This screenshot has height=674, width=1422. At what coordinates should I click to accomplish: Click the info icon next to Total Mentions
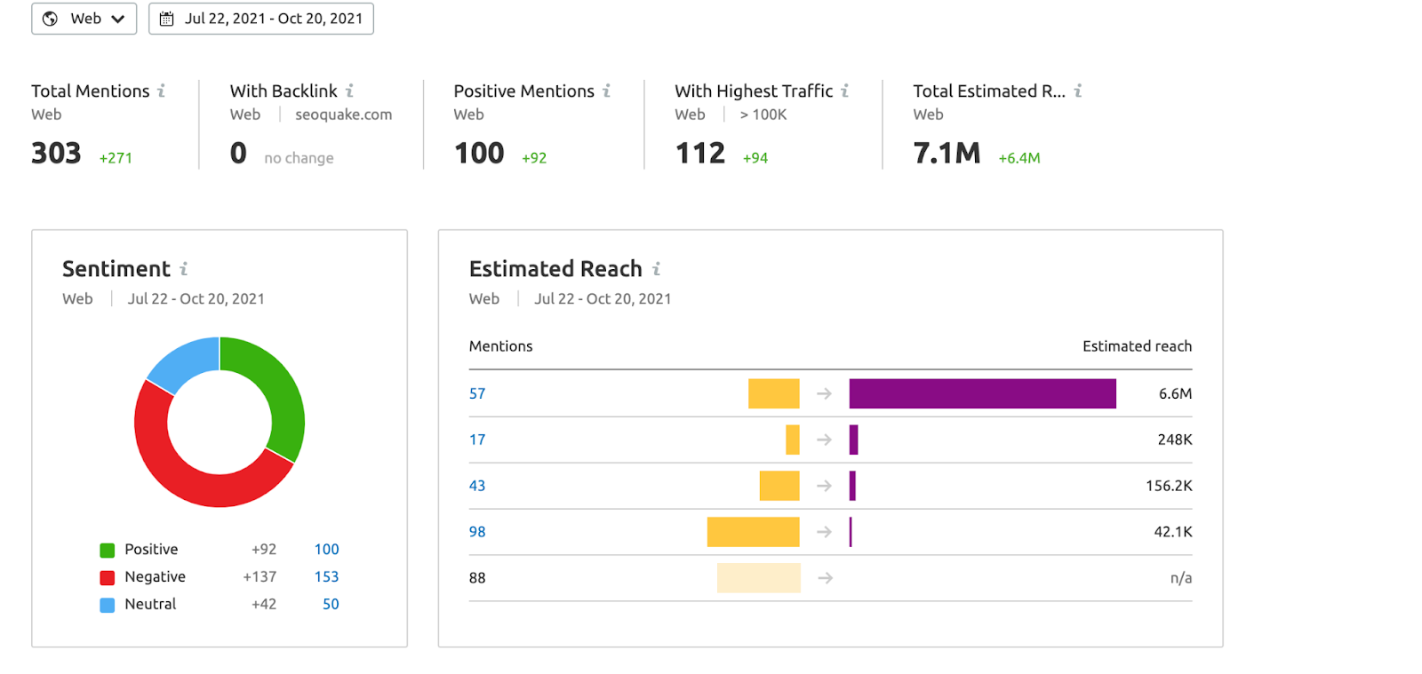tap(161, 91)
